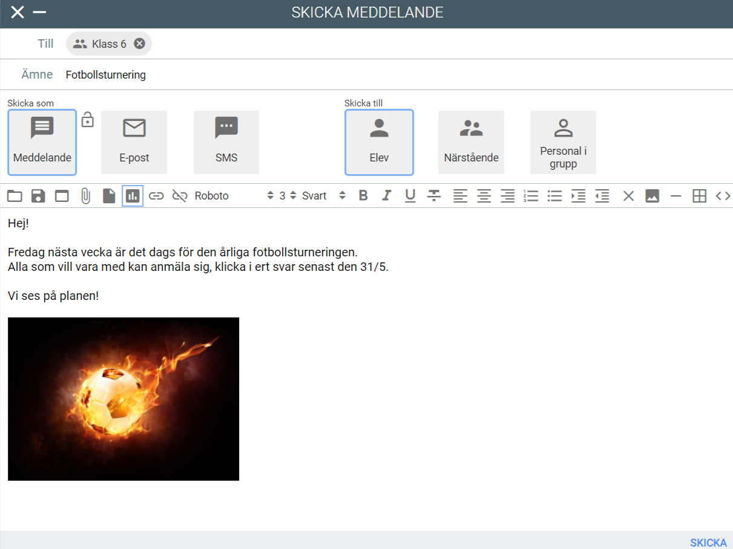Insert a table with grid icon
Viewport: 733px width, 549px height.
click(699, 196)
